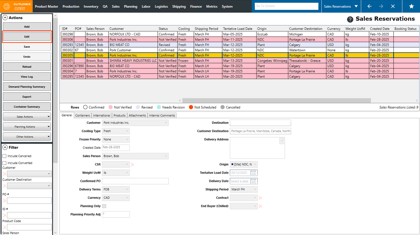Open the Tentative Load Date calendar icon
Image resolution: width=420 pixels, height=235 pixels.
(253, 173)
